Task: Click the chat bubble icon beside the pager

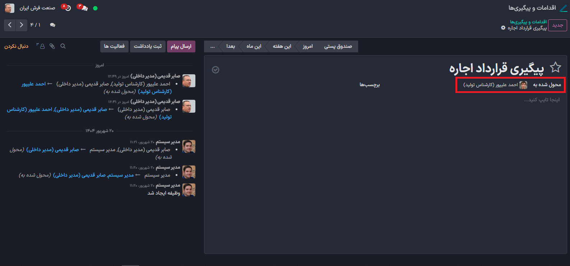Action: (x=52, y=25)
